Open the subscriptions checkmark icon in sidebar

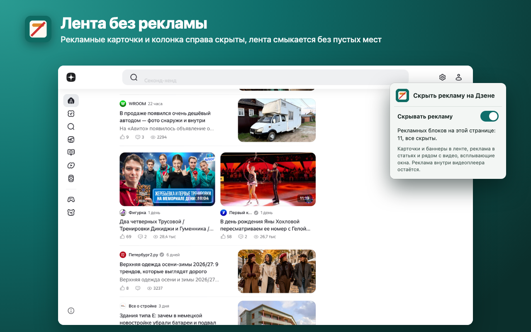click(x=71, y=114)
